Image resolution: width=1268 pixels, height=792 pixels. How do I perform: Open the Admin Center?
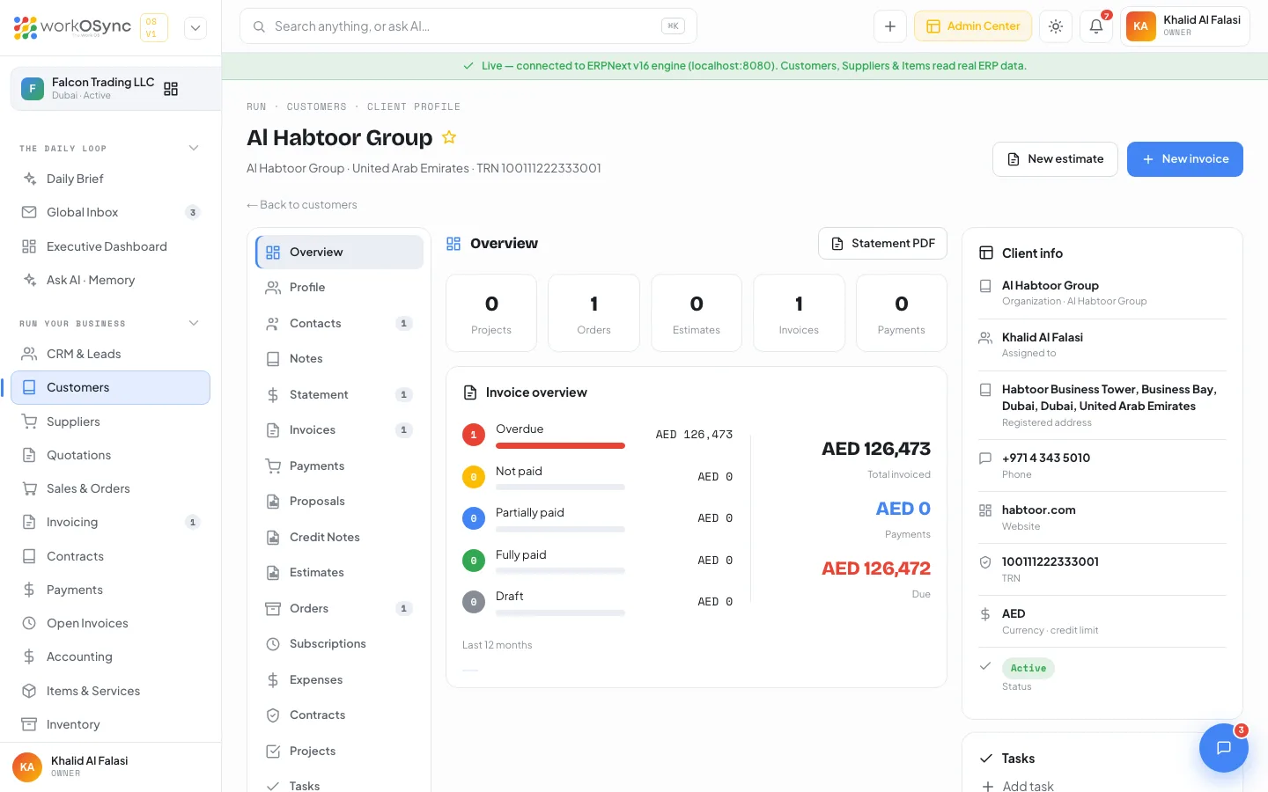(973, 26)
